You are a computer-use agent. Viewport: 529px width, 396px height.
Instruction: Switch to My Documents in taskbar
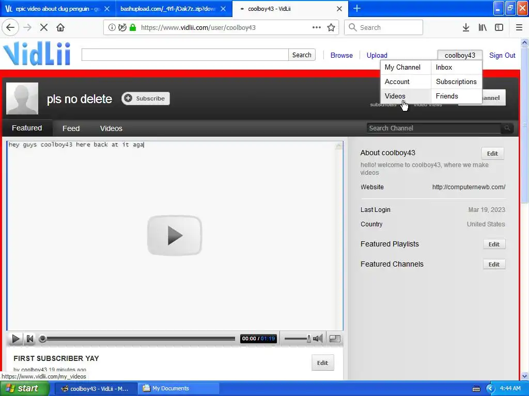point(179,388)
